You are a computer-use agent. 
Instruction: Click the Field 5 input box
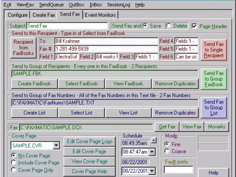pos(186,49)
